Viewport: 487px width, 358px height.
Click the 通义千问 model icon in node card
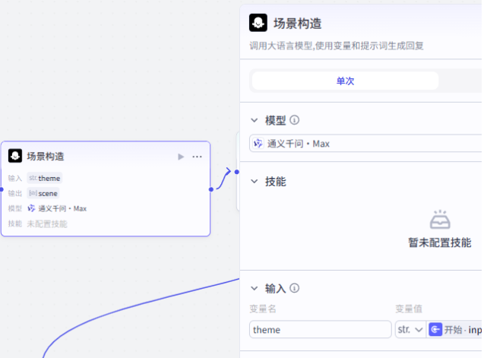coord(31,208)
